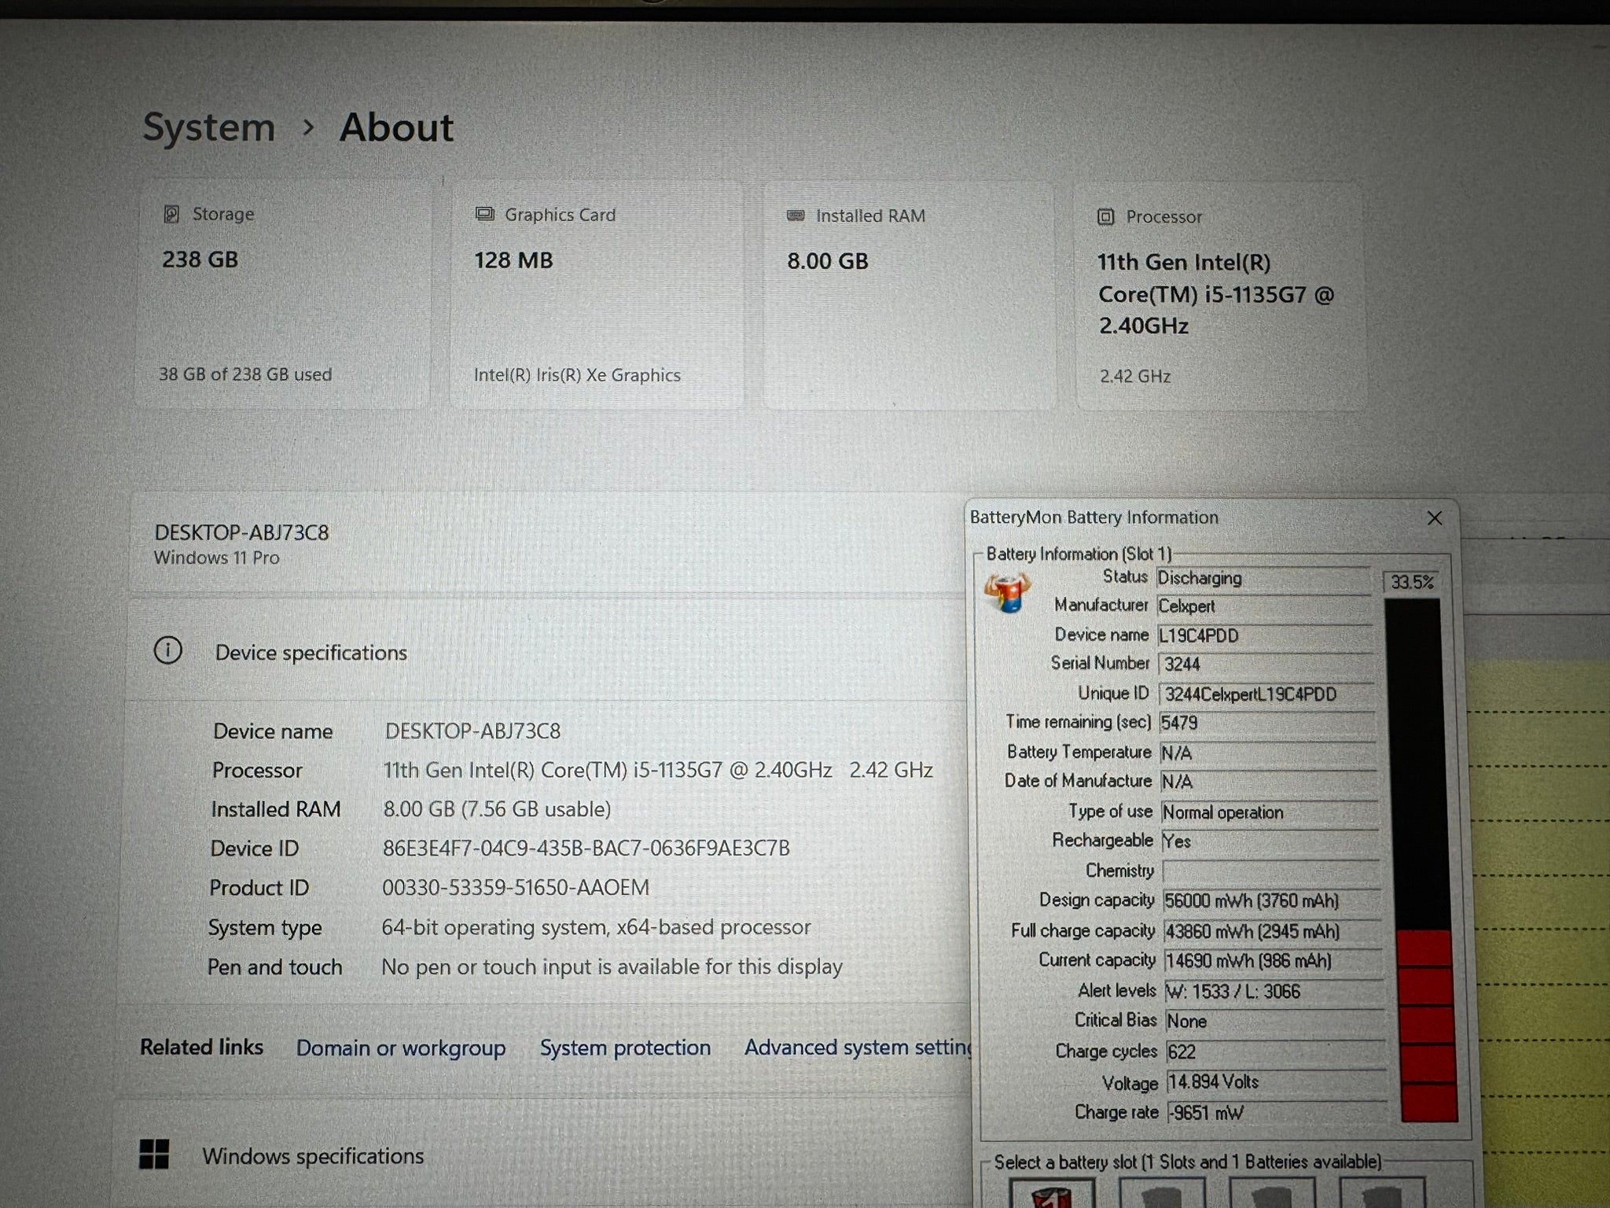
Task: Click the Processor chip icon
Action: click(1105, 216)
